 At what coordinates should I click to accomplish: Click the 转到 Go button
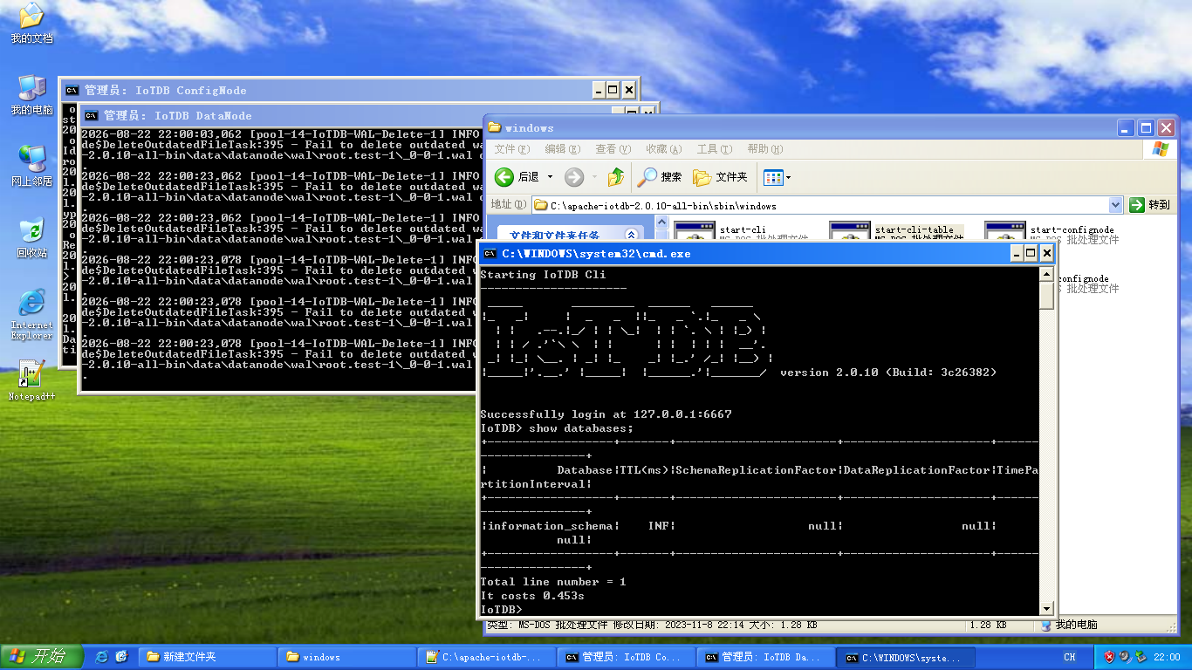(1149, 205)
